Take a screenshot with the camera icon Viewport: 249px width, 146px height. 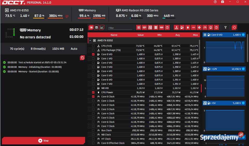(x=223, y=2)
